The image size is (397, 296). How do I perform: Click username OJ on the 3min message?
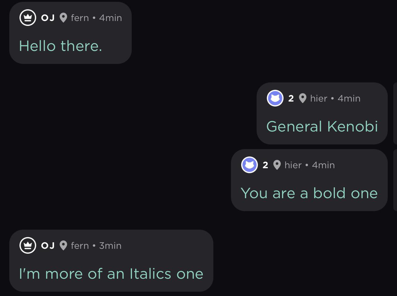(48, 246)
